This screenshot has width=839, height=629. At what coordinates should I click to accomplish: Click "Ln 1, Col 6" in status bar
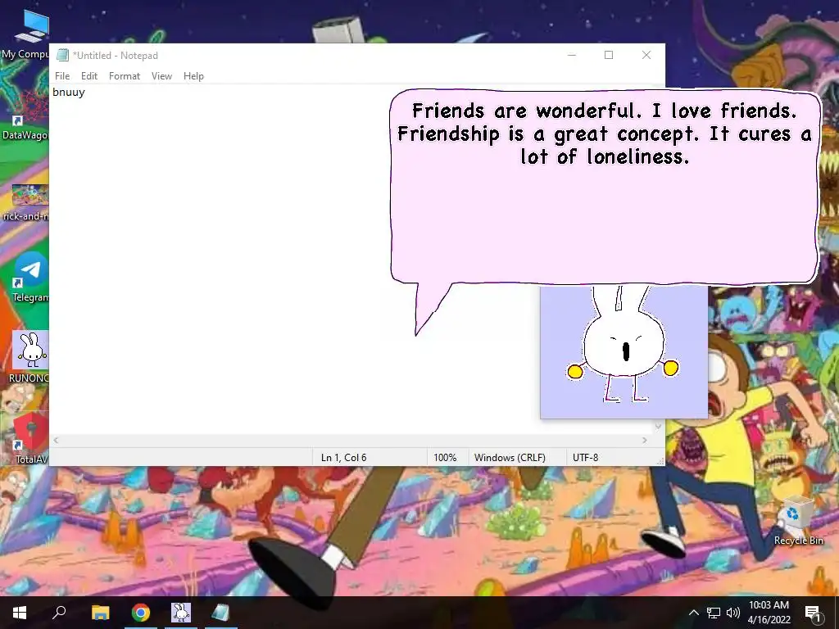tap(343, 458)
